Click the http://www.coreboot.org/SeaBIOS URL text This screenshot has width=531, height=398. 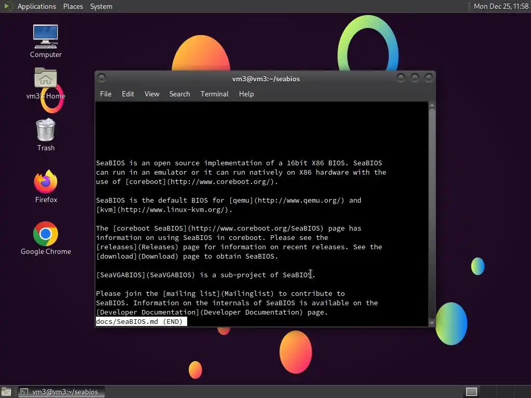(256, 229)
